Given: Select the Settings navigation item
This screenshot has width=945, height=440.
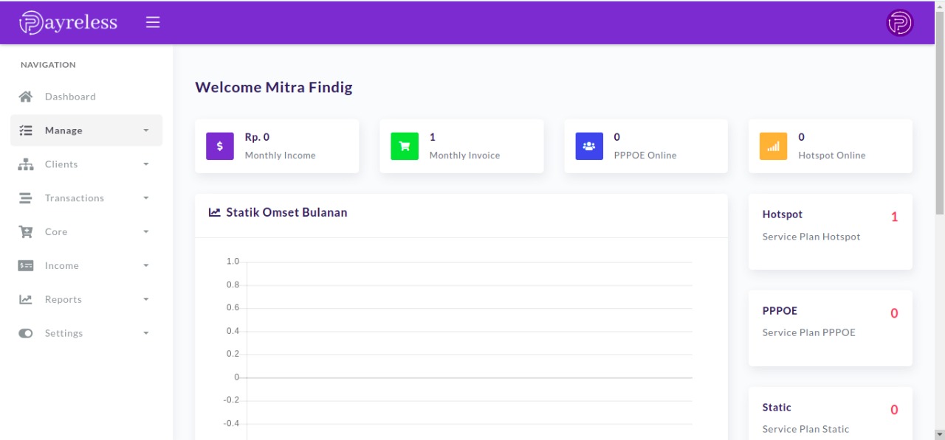Looking at the screenshot, I should (x=86, y=333).
